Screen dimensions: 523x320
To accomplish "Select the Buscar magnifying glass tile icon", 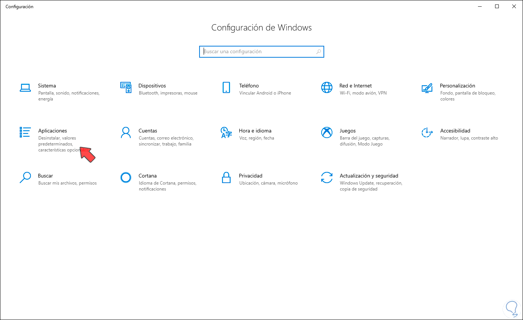I will click(25, 177).
